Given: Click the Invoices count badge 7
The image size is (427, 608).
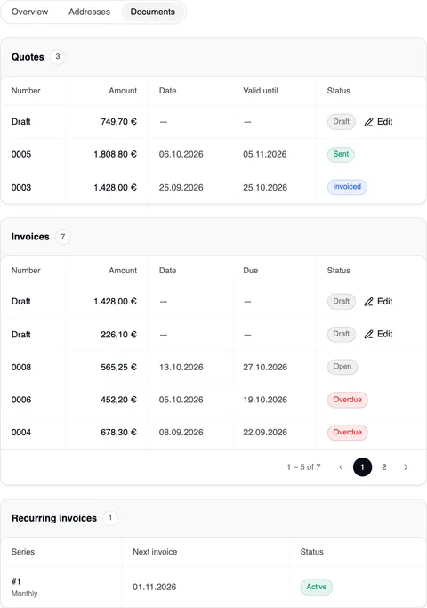Looking at the screenshot, I should coord(63,237).
